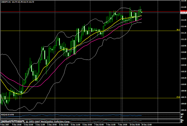The height and width of the screenshot is (126, 187).
Task: Click the 109.45 price scale label
Action: (184, 110)
